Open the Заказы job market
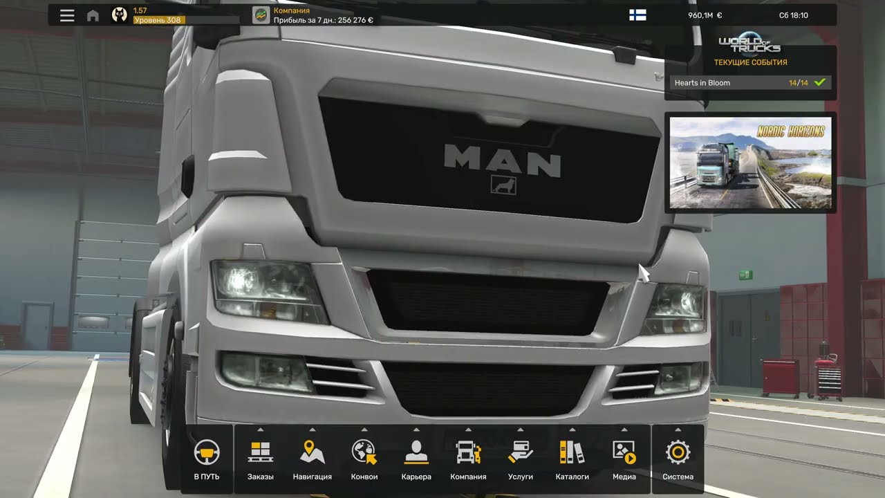 [261, 461]
